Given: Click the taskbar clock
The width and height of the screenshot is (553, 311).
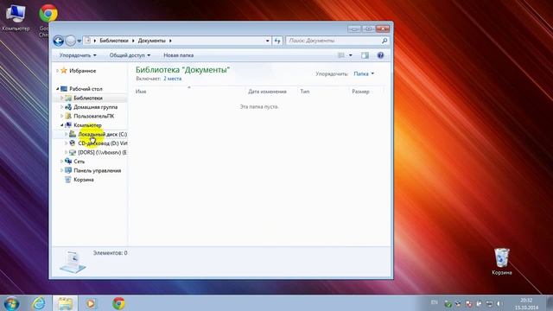Looking at the screenshot, I should tap(526, 304).
